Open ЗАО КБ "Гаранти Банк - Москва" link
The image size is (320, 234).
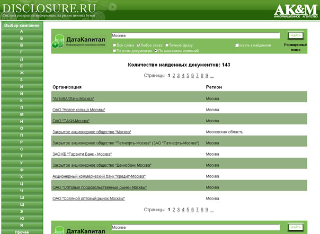(x=82, y=154)
